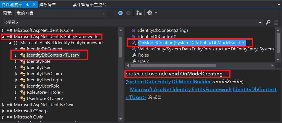
Task: Collapse the Microsoft.AspNet.Identity.EntityFramework assembly
Action: (x=3, y=37)
